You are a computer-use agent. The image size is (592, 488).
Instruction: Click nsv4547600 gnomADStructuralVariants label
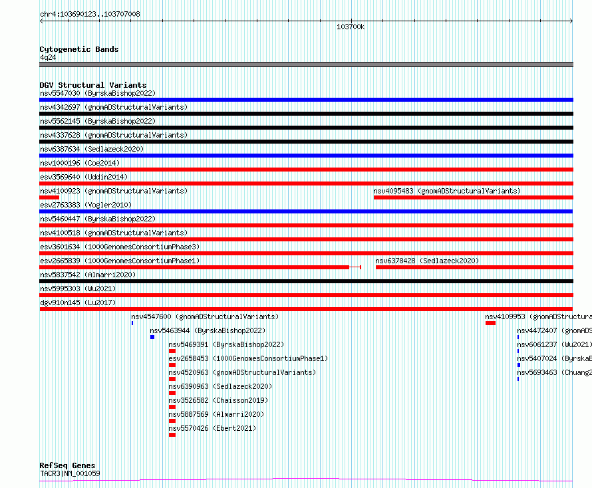(205, 316)
